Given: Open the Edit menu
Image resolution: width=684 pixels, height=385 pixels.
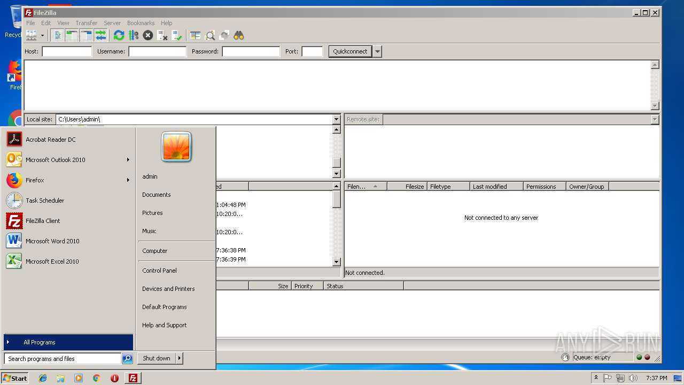Looking at the screenshot, I should [46, 23].
